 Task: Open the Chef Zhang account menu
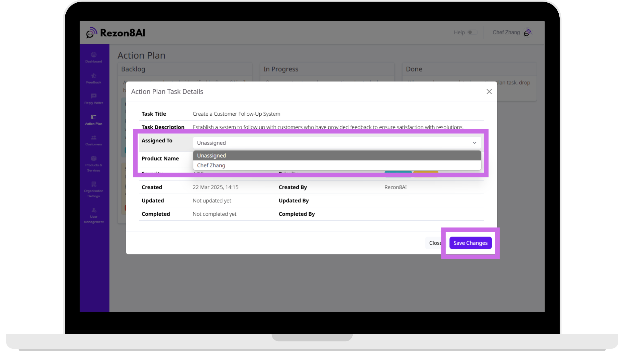tap(506, 32)
